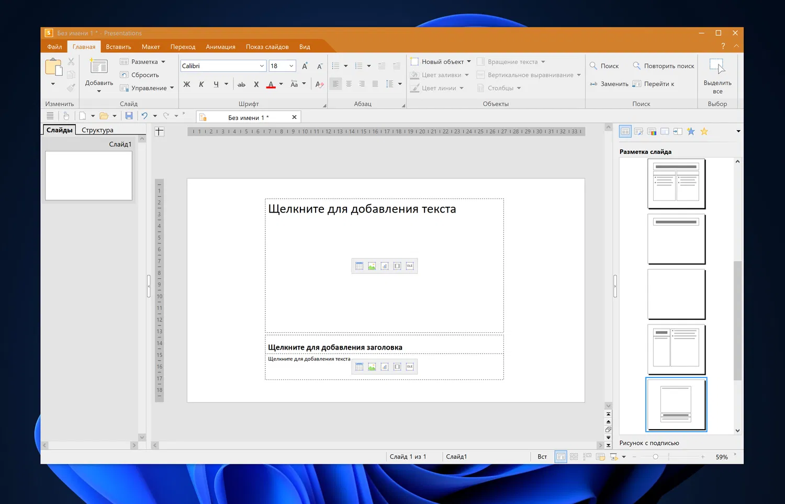Click the Поиск magnifier icon
785x504 pixels.
pos(593,66)
